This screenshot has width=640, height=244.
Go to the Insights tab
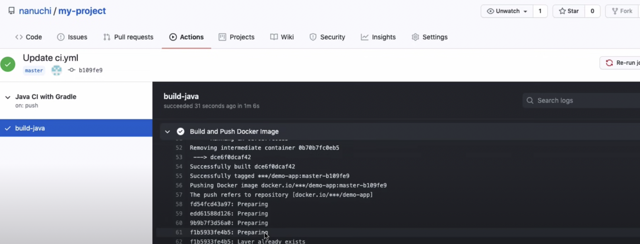[378, 37]
